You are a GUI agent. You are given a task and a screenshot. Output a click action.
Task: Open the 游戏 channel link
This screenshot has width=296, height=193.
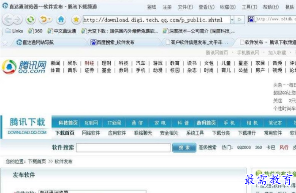[158, 63]
